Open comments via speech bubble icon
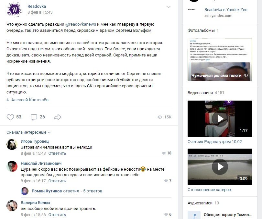The width and height of the screenshot is (262, 219). coord(34,117)
